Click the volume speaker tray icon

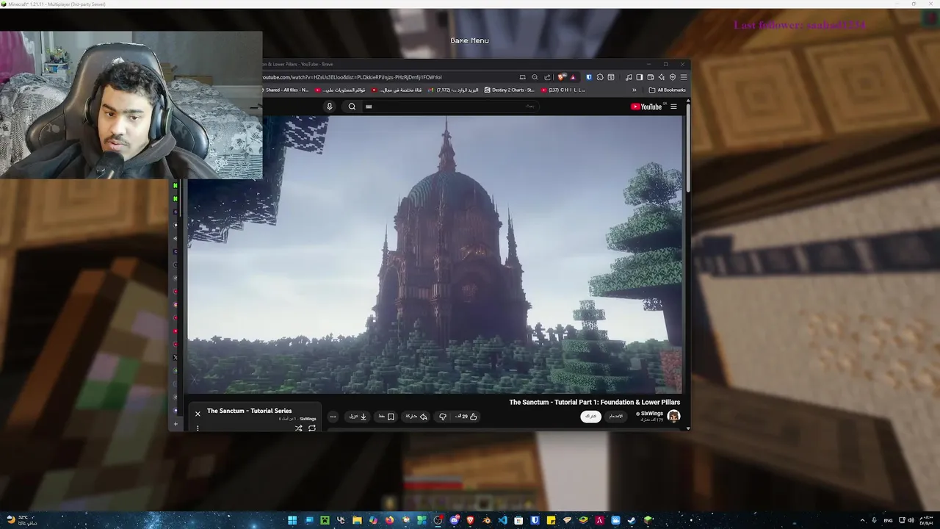point(911,520)
